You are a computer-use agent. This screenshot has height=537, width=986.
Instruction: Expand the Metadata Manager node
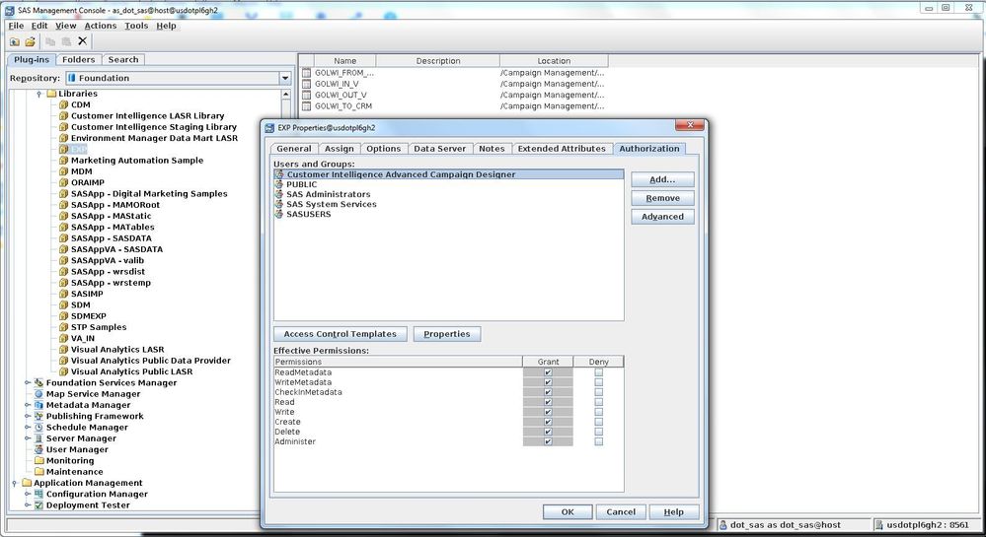tap(28, 405)
